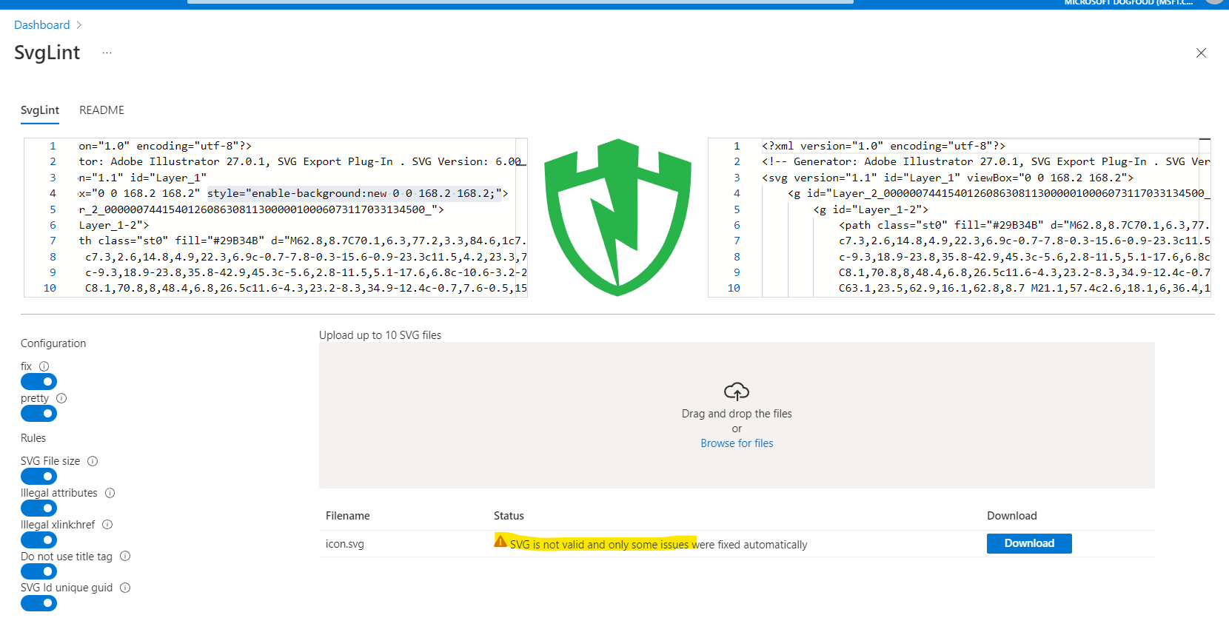Switch to the README tab

(102, 110)
